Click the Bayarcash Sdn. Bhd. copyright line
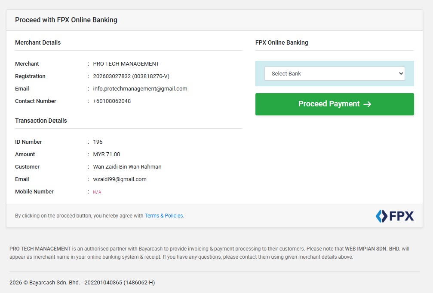The image size is (433, 293). tap(82, 283)
